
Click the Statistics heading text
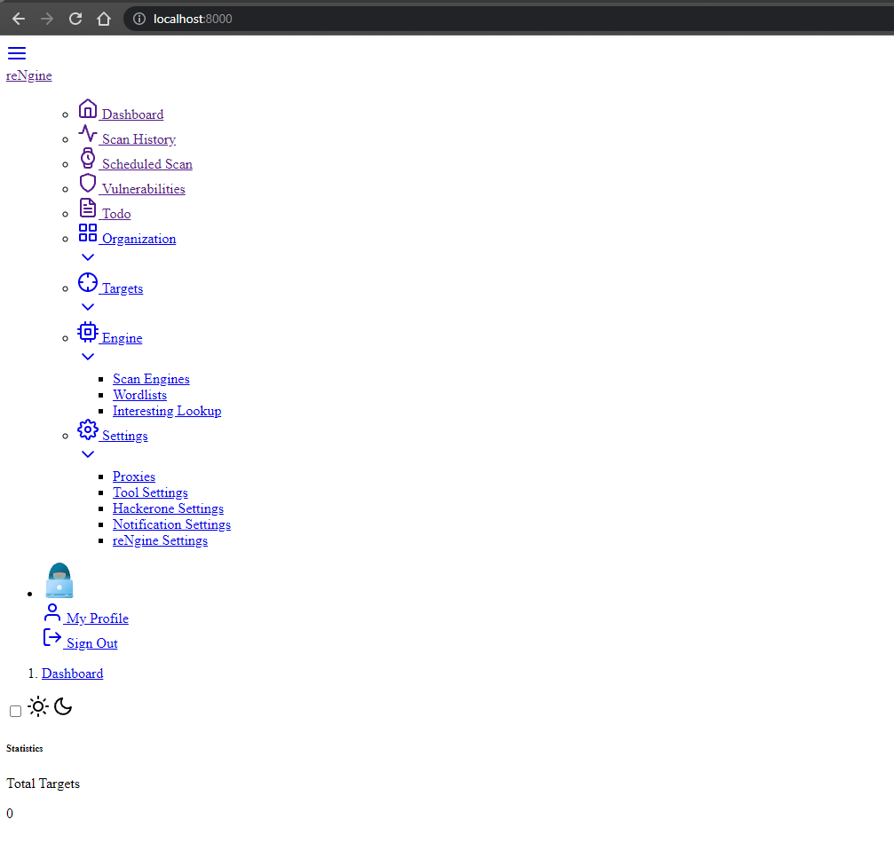[25, 748]
